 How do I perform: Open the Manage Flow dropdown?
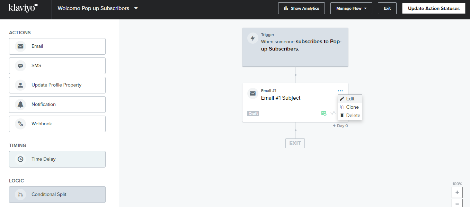[351, 8]
